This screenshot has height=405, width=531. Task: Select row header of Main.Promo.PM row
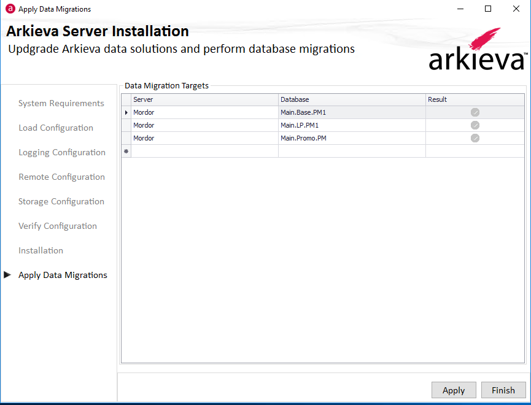(126, 138)
